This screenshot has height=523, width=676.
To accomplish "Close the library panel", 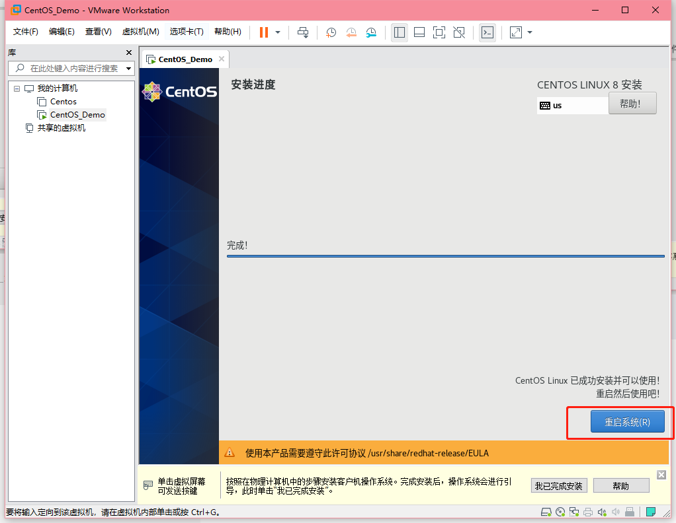I will click(128, 53).
